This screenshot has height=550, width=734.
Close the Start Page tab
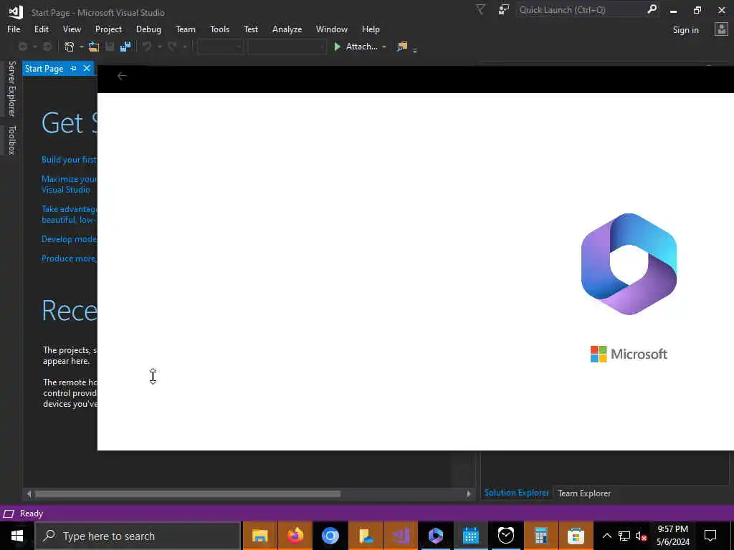pyautogui.click(x=87, y=68)
